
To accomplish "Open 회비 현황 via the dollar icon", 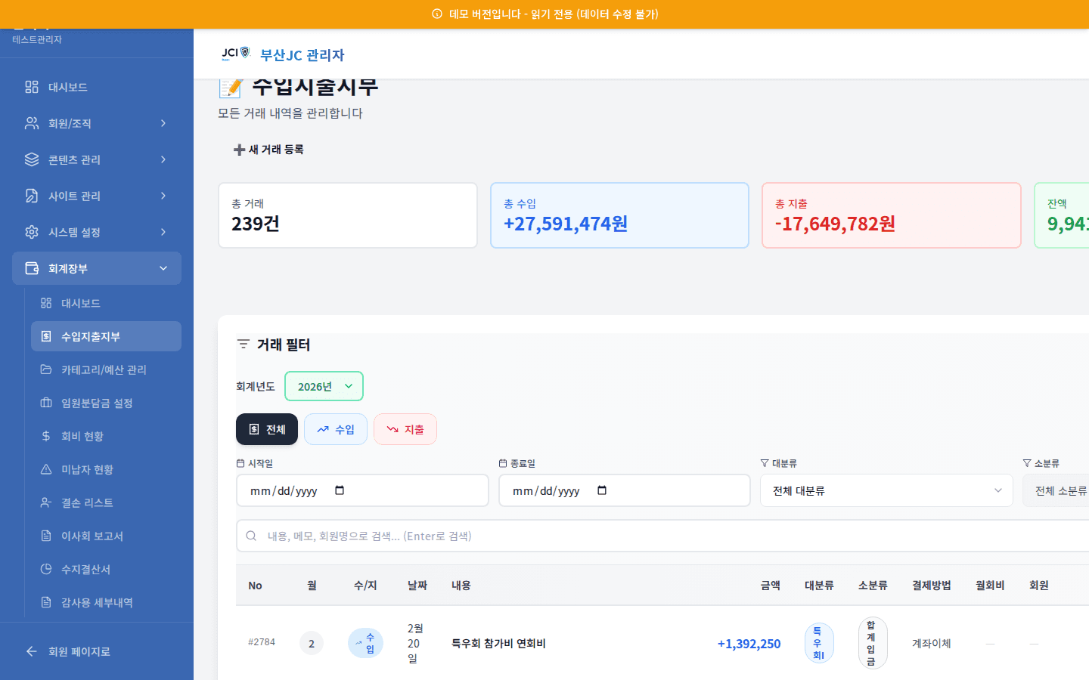I will pos(48,436).
